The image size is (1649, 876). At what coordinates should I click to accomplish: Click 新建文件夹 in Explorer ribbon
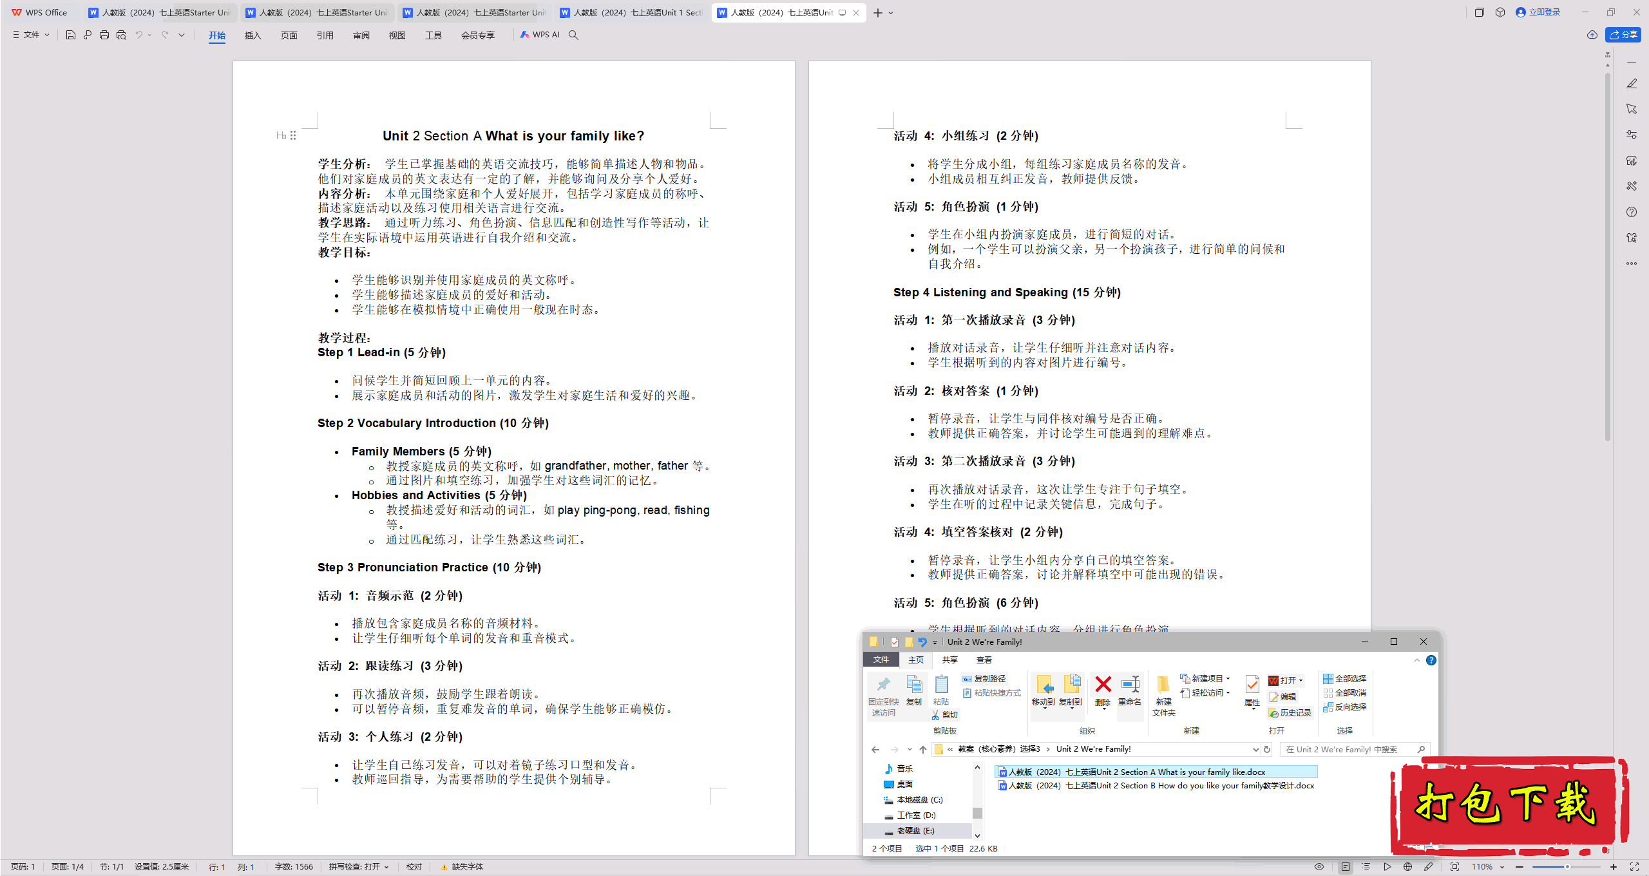coord(1163,696)
